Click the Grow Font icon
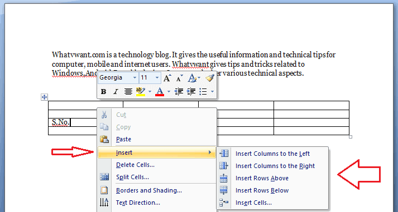The image size is (398, 212). coord(167,78)
